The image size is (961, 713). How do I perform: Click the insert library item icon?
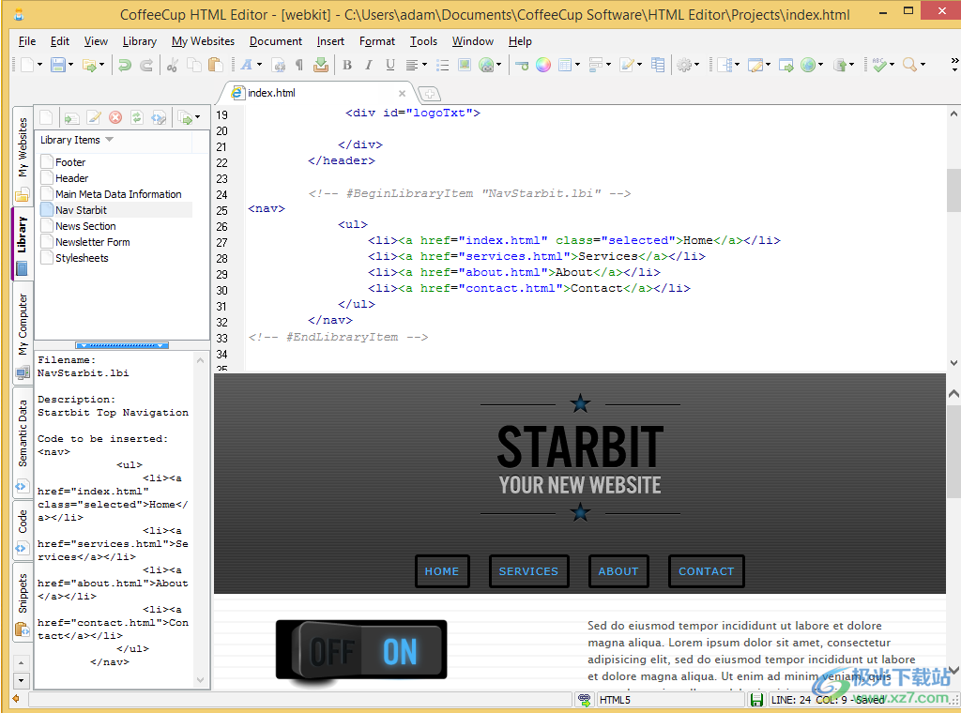(71, 117)
